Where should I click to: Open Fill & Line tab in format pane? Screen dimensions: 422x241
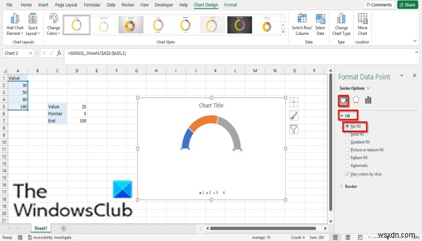tap(344, 101)
